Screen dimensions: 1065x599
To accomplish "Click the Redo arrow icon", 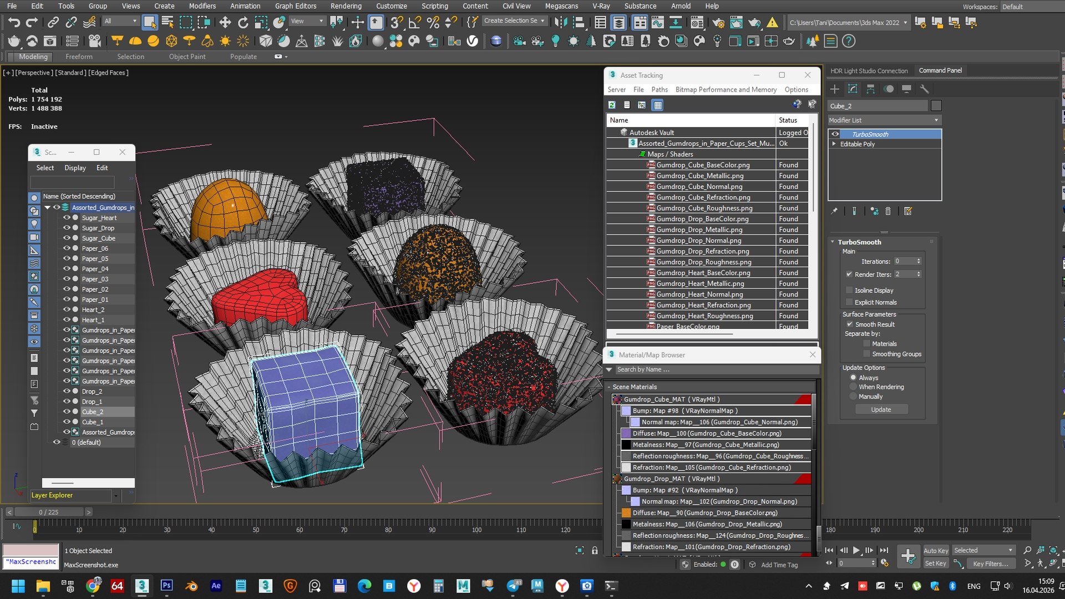I will coord(32,22).
